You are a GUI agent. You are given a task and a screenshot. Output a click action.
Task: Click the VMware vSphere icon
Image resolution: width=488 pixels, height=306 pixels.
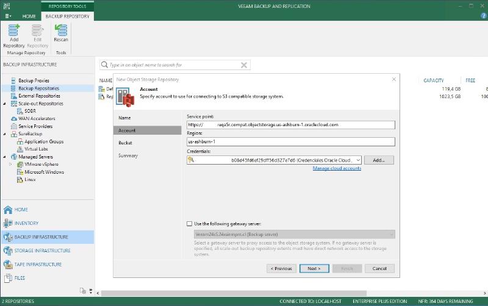tap(20, 164)
